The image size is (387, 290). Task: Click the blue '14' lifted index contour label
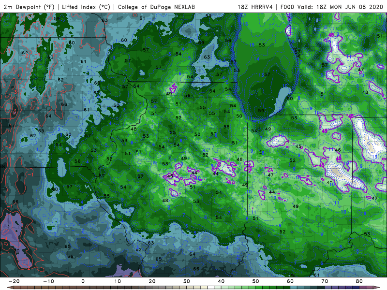click(257, 59)
